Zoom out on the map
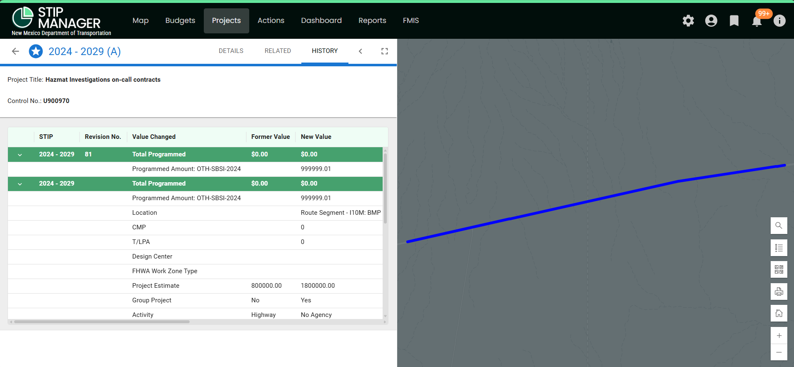 tap(779, 352)
